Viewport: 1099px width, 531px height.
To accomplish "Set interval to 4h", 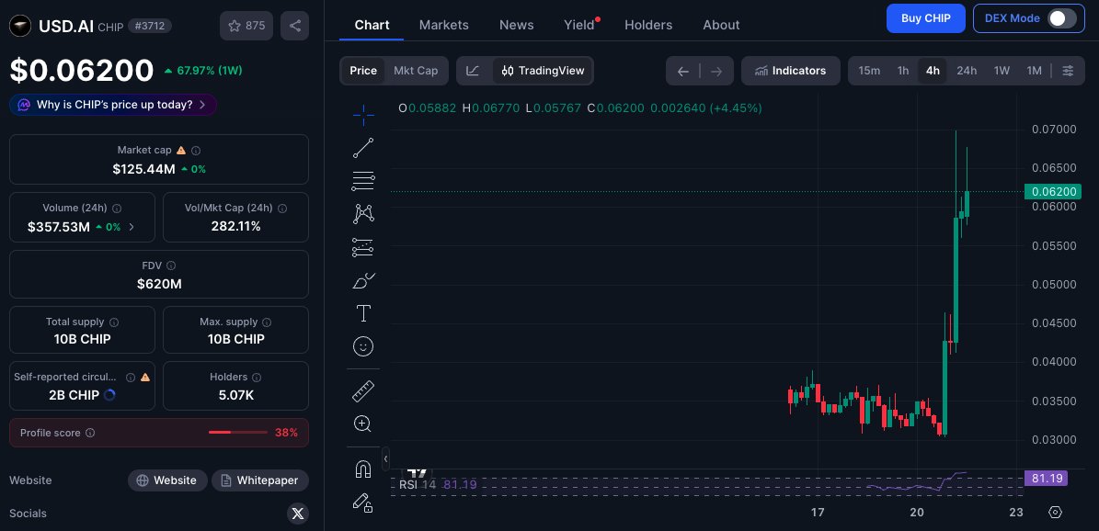I will [x=933, y=71].
